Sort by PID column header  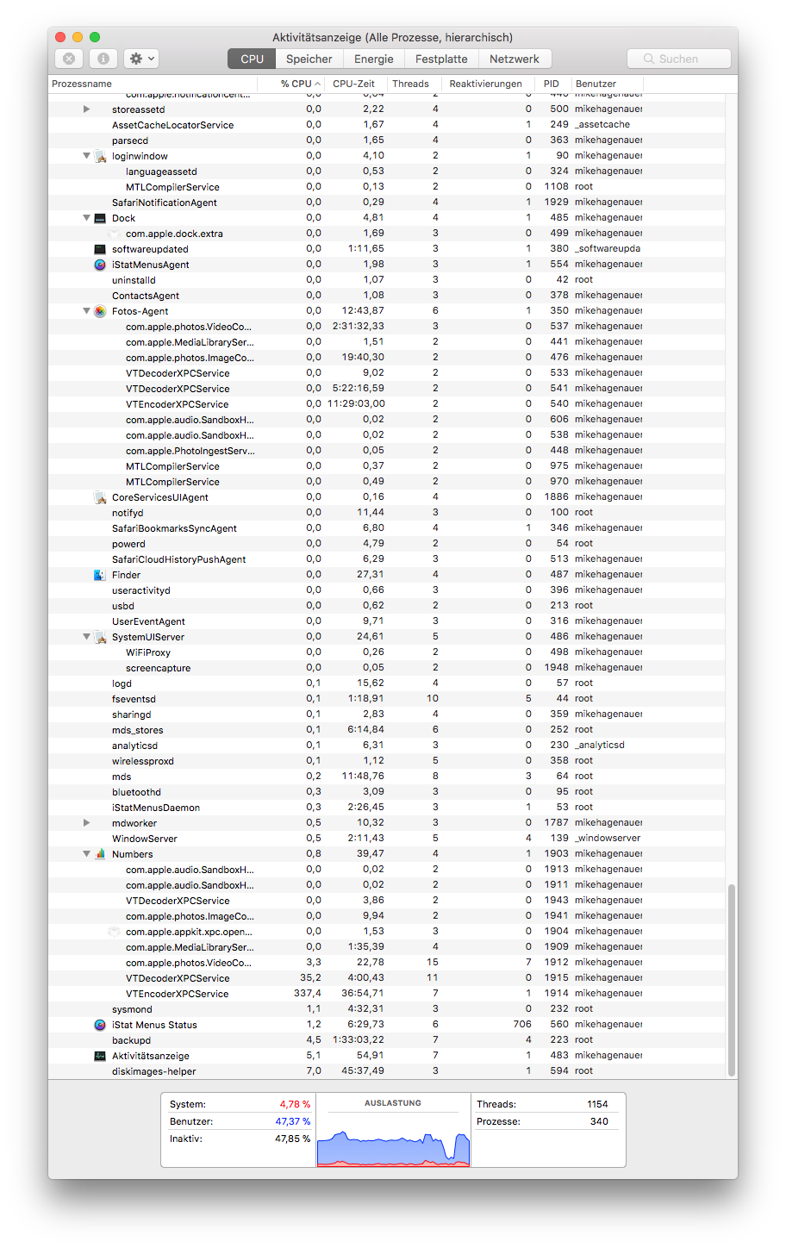552,84
